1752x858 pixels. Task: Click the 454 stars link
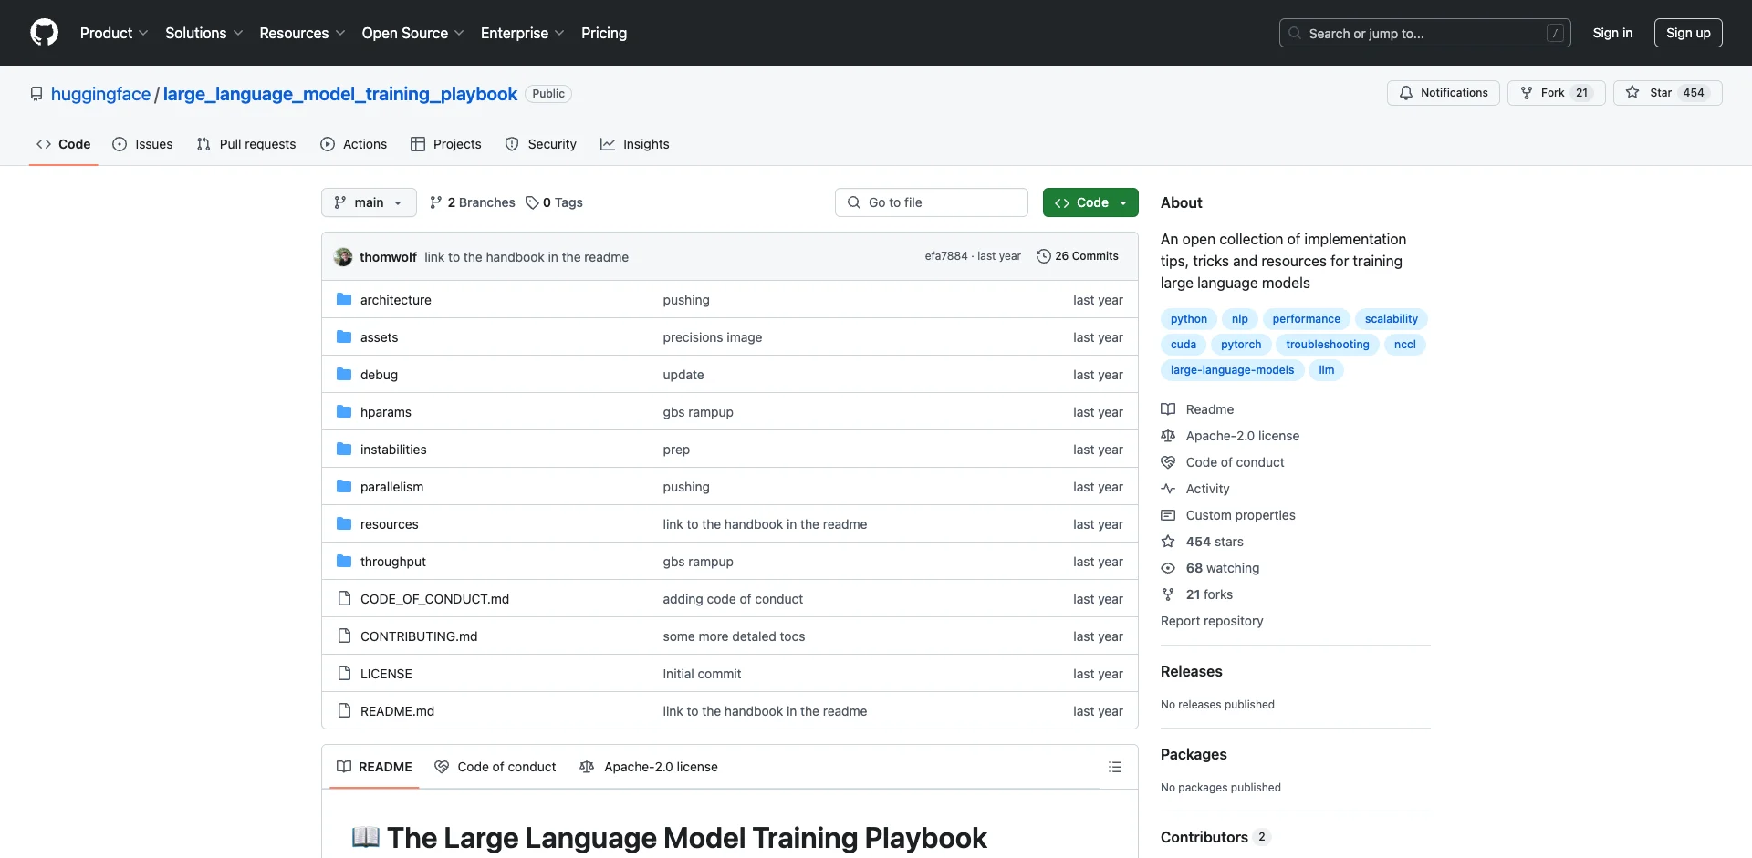(x=1215, y=542)
